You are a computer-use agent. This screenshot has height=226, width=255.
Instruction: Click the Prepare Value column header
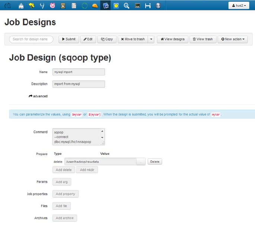pos(105,154)
